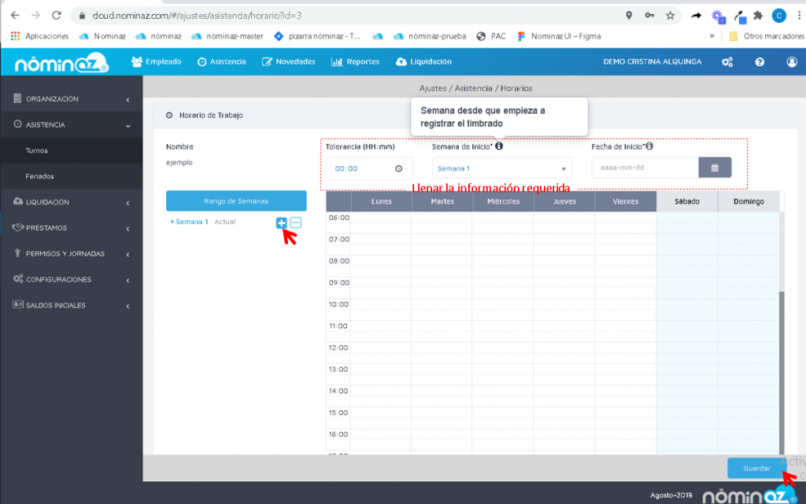Open the Reportes menu

tap(355, 61)
